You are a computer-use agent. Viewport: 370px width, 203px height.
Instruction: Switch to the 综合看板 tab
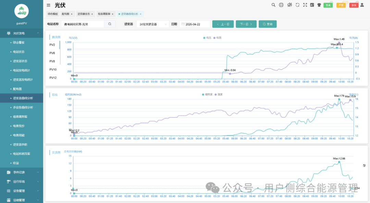pos(53,14)
